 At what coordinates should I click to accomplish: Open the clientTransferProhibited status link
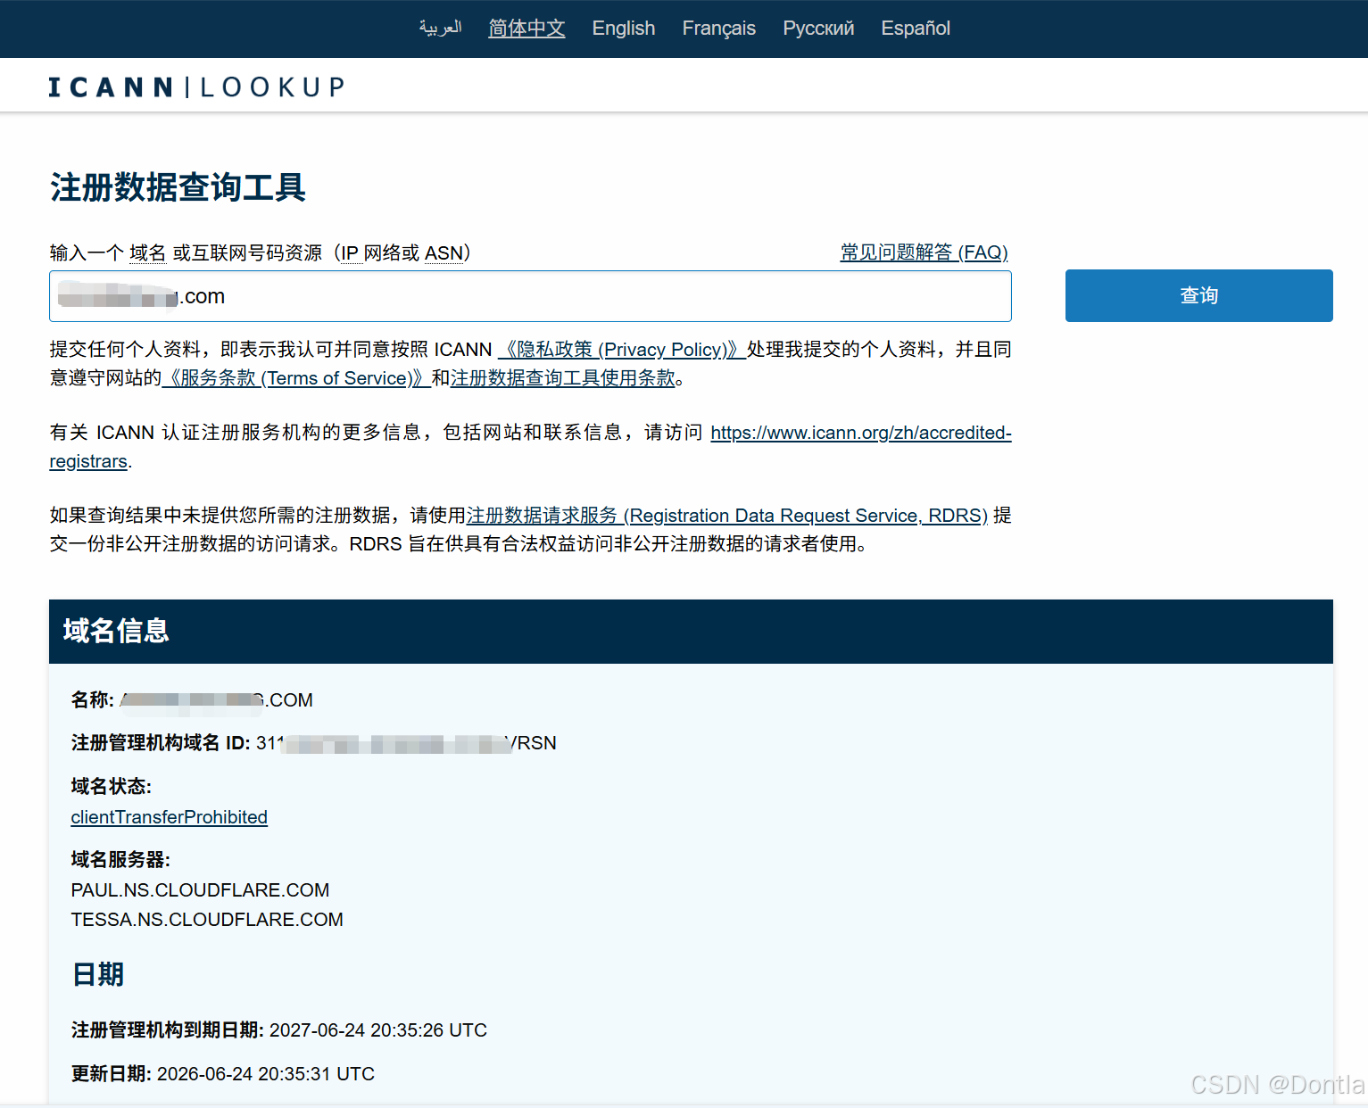170,817
